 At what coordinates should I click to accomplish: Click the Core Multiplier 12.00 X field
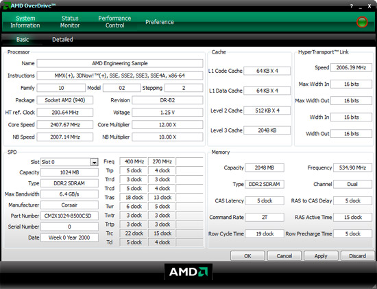pyautogui.click(x=167, y=125)
